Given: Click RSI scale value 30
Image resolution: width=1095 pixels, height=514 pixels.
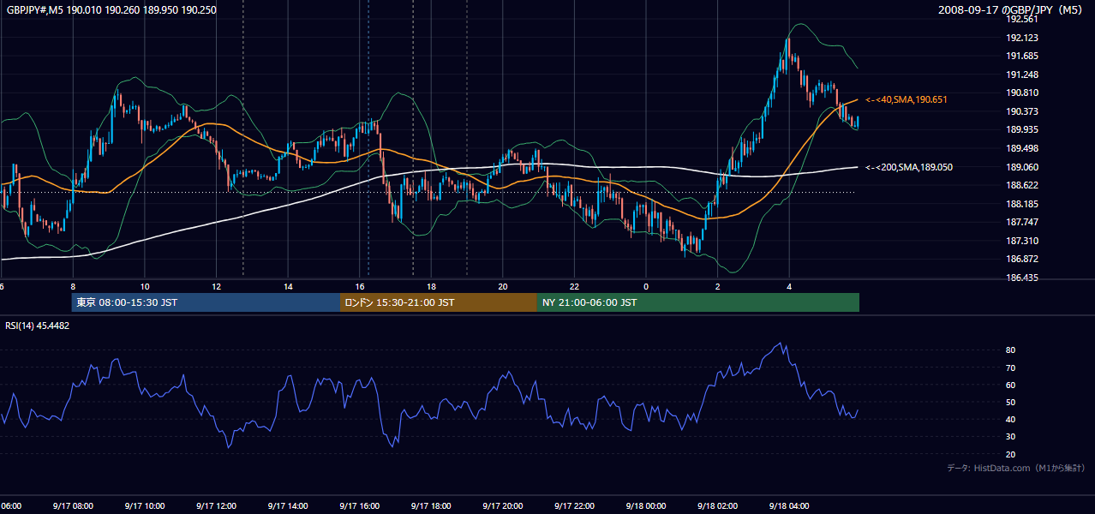Looking at the screenshot, I should tap(1010, 436).
